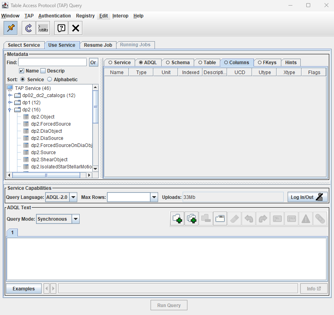Click the table icon beside dp2.Object
The height and width of the screenshot is (315, 334).
coord(26,117)
